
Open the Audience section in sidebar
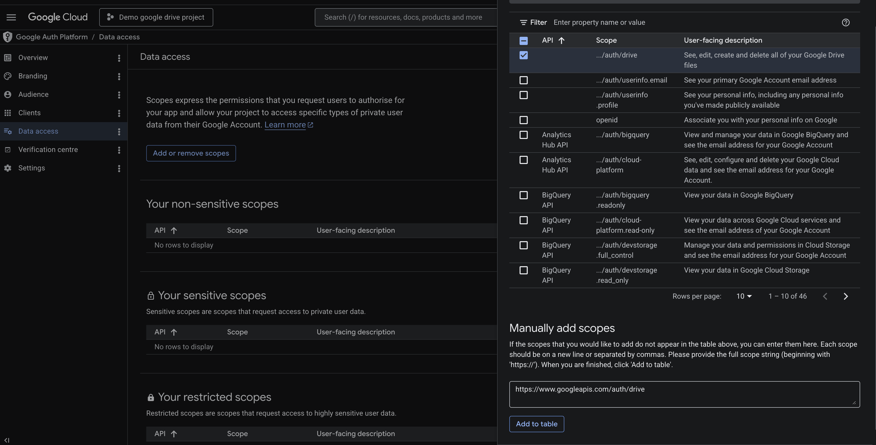33,95
